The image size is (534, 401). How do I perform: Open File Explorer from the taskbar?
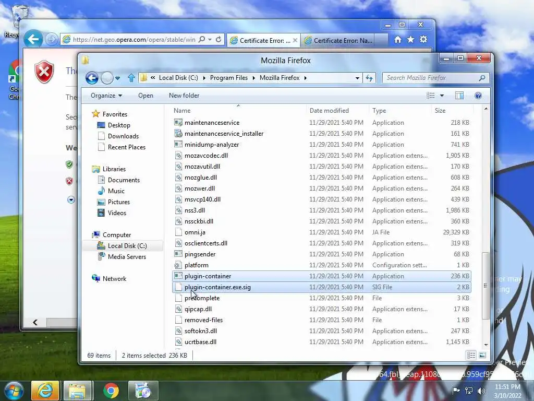point(77,391)
